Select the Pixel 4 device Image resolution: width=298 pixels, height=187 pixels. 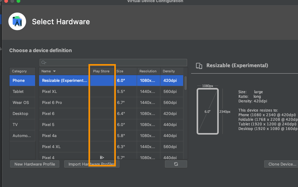(111, 156)
